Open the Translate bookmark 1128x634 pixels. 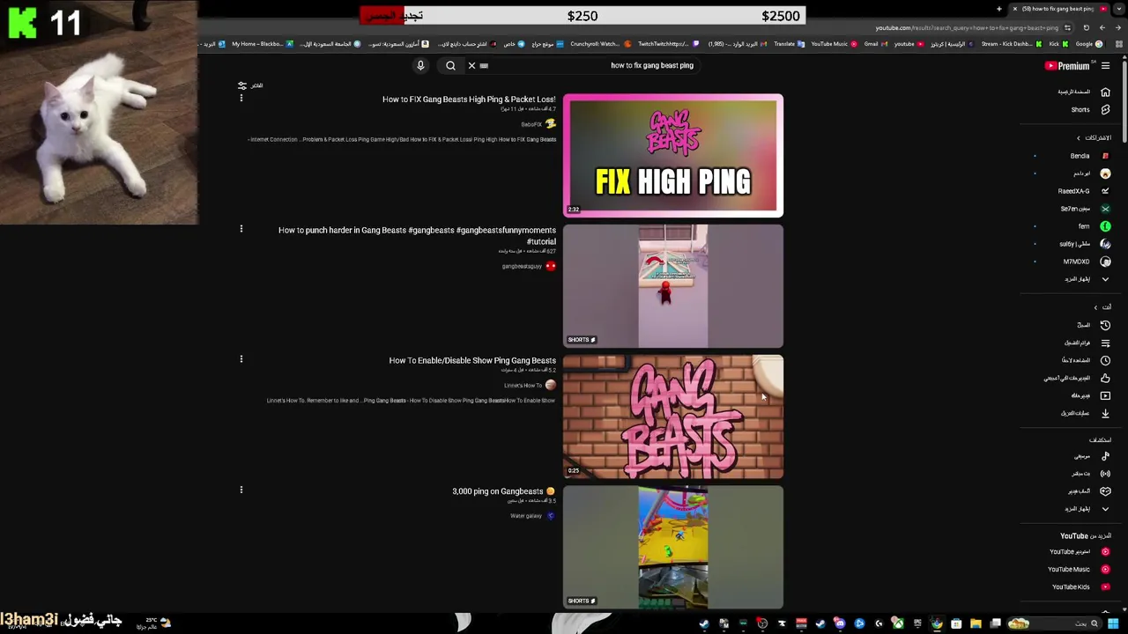click(x=789, y=44)
